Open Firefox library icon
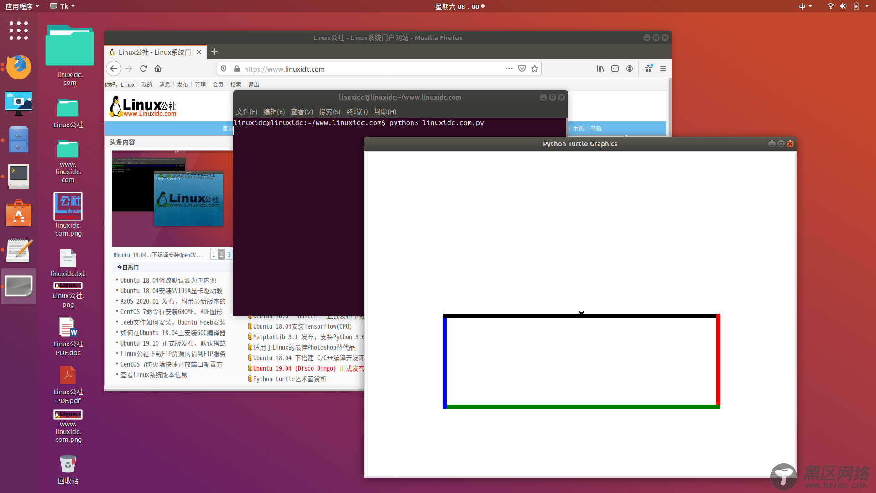This screenshot has height=493, width=876. (x=600, y=68)
